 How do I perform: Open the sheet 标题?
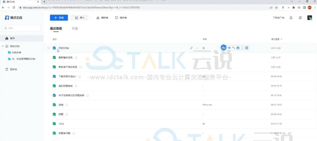click(x=61, y=114)
